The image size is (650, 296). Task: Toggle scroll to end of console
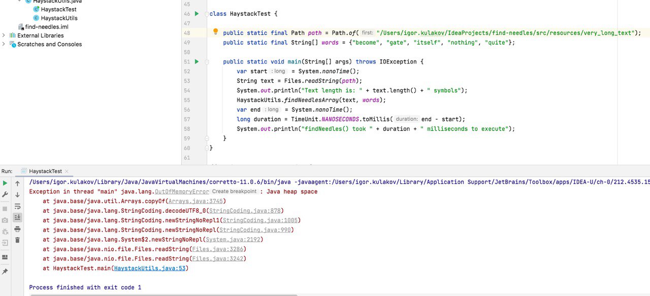(x=17, y=217)
